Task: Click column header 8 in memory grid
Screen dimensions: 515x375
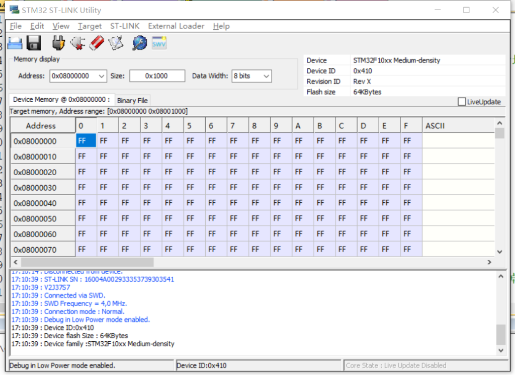Action: click(x=260, y=125)
